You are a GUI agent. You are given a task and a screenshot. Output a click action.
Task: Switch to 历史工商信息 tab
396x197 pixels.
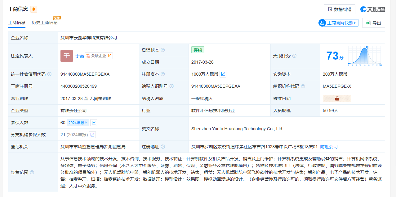(45, 23)
